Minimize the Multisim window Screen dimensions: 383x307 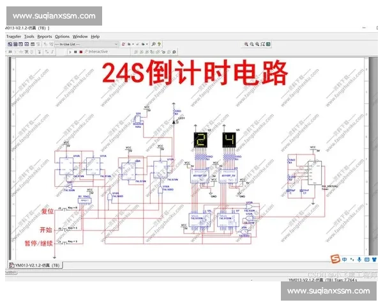[x=364, y=28]
